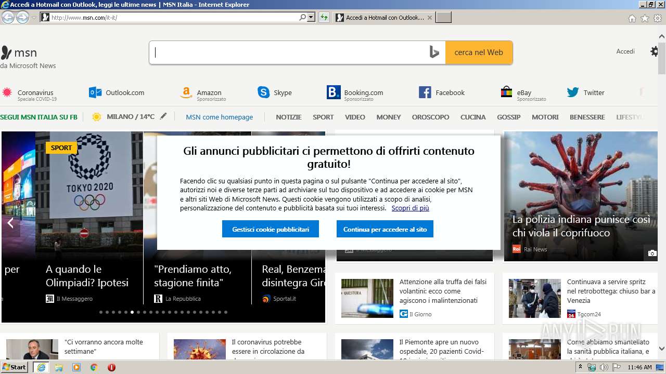Open the CUCINA menu item
This screenshot has height=374, width=666.
pyautogui.click(x=473, y=117)
